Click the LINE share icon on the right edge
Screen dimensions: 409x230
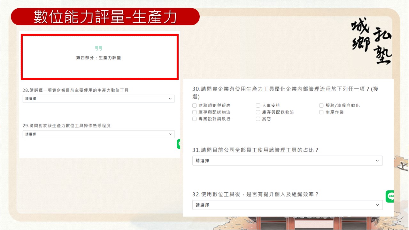pyautogui.click(x=390, y=196)
